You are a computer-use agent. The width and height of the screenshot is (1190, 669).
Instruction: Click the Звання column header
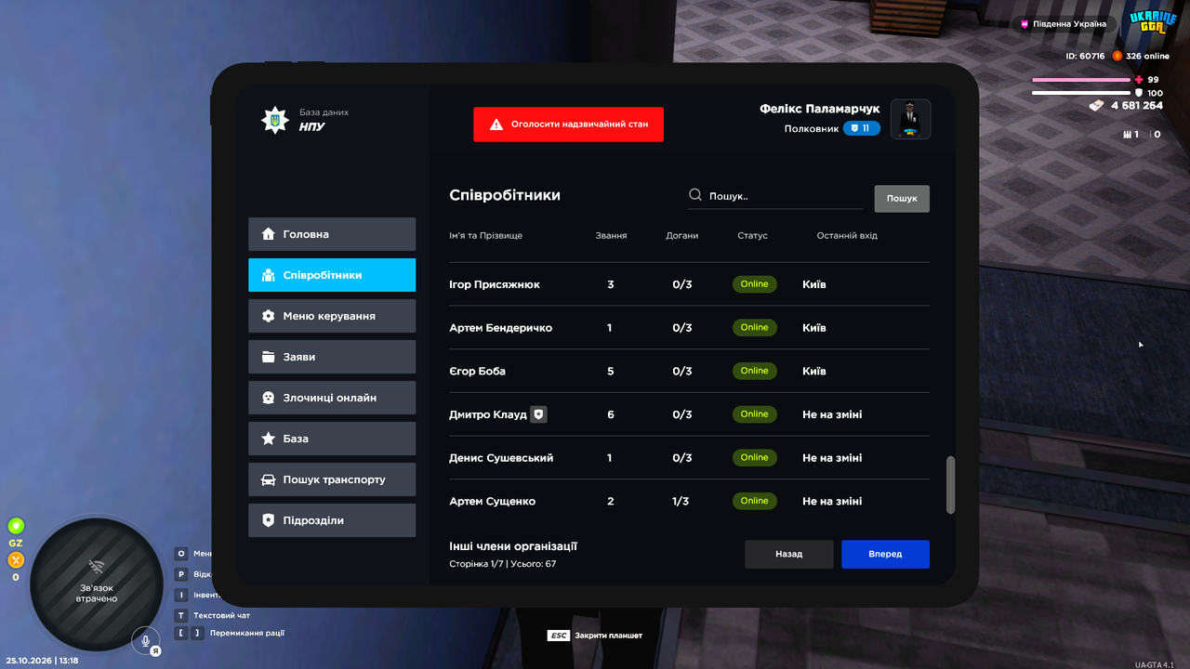click(x=611, y=236)
